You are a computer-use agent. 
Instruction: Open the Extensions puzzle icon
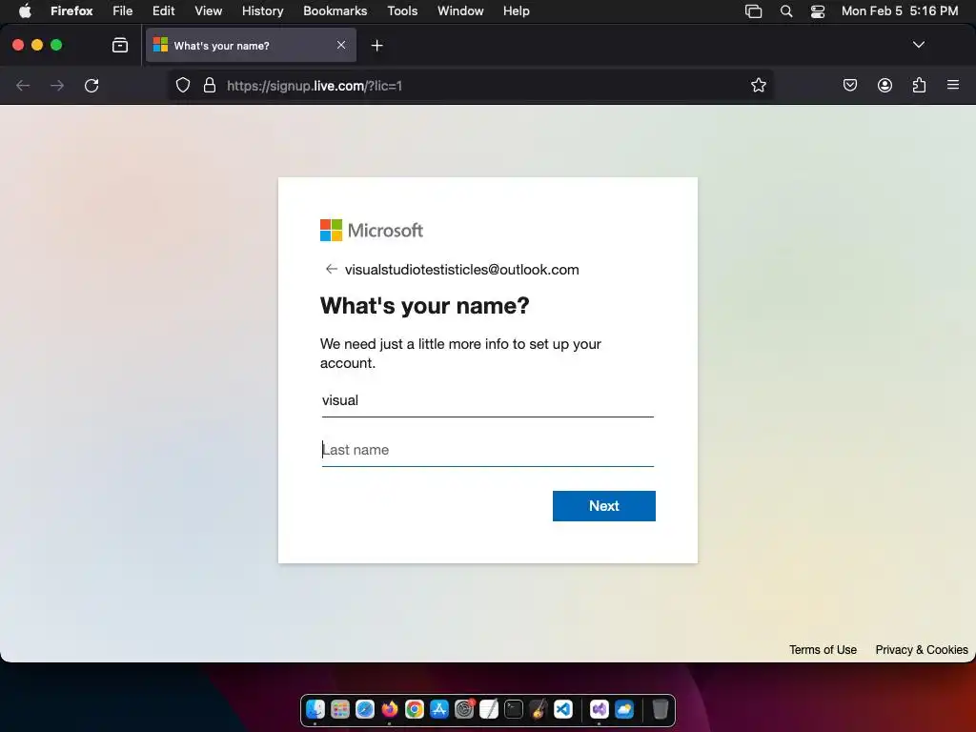[x=919, y=85]
